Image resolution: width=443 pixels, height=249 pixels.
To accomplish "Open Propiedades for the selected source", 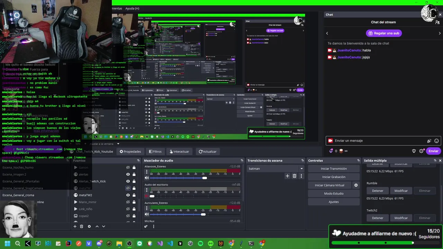I will [x=130, y=151].
